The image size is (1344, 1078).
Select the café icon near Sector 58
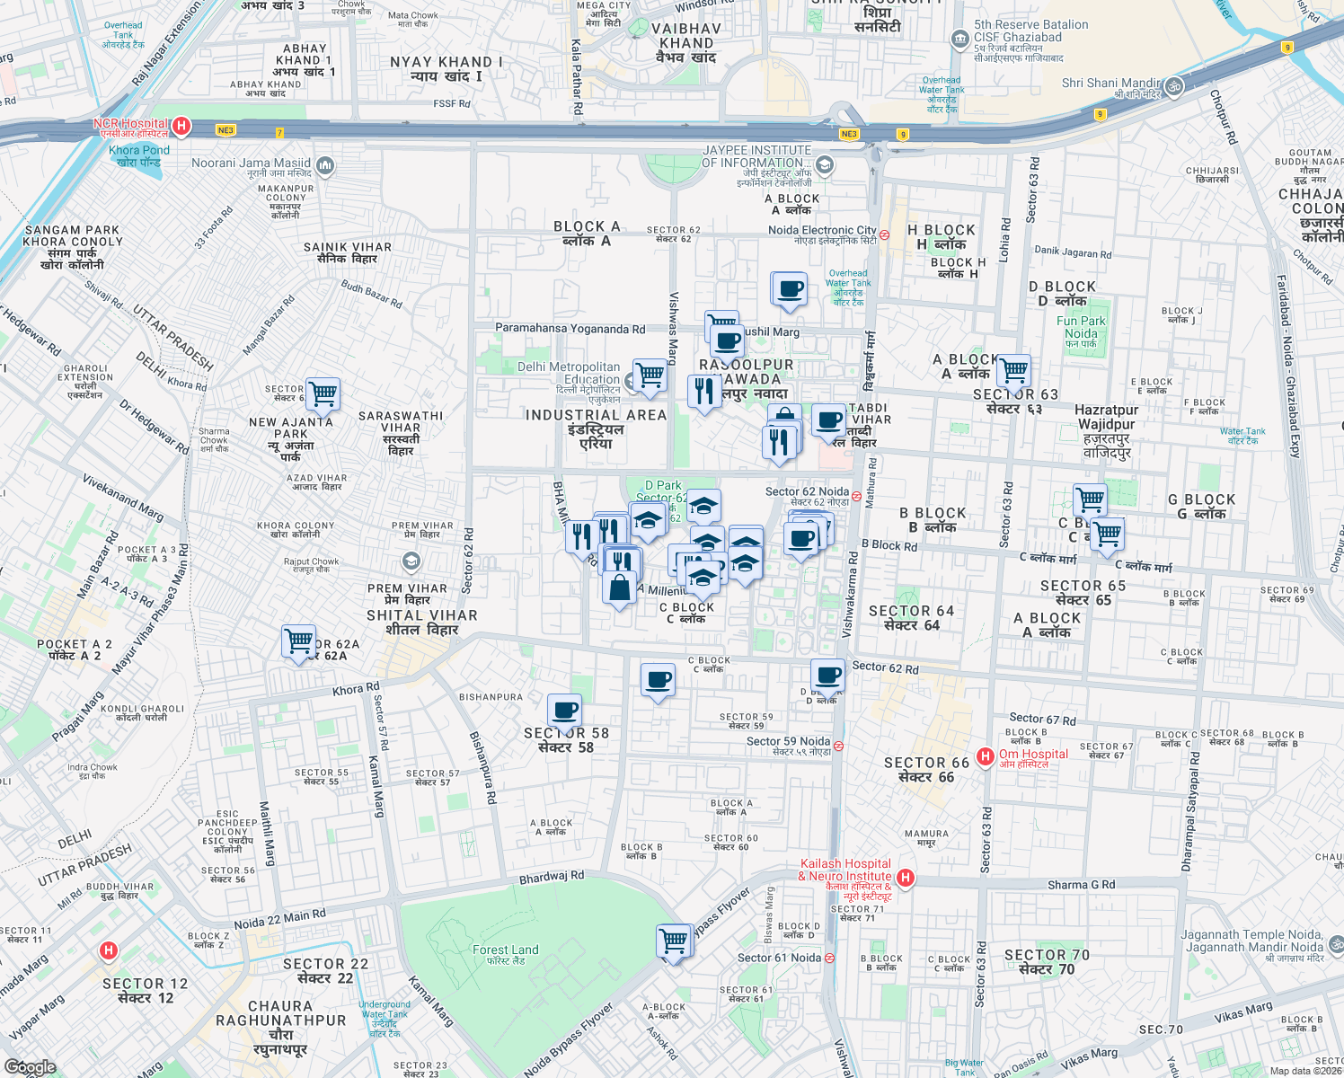[564, 711]
